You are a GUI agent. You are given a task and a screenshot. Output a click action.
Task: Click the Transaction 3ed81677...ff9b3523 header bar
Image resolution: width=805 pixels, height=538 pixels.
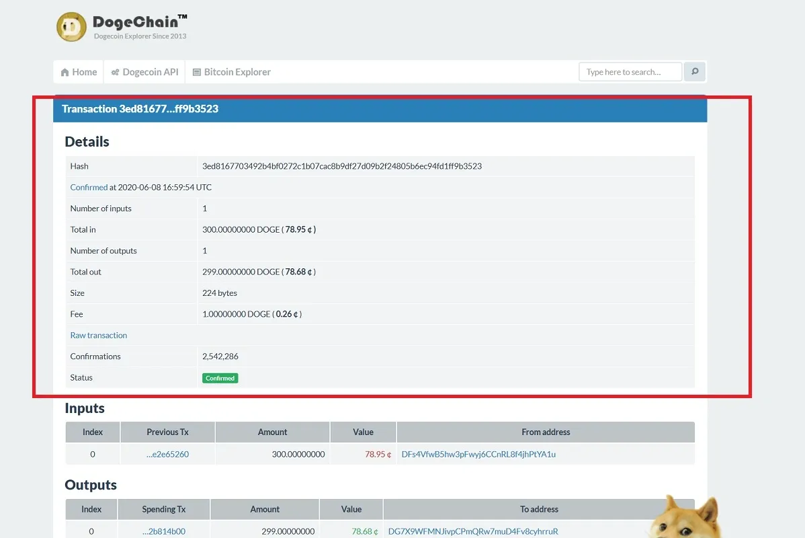pyautogui.click(x=380, y=109)
